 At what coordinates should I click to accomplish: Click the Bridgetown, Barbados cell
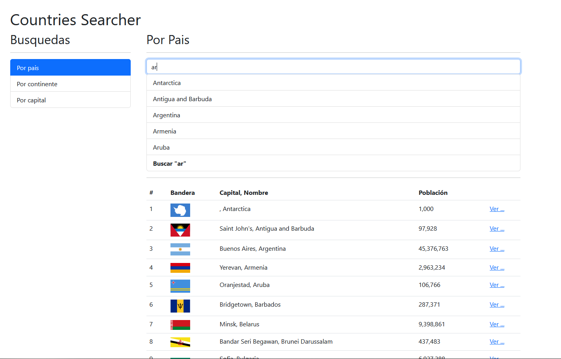click(250, 305)
